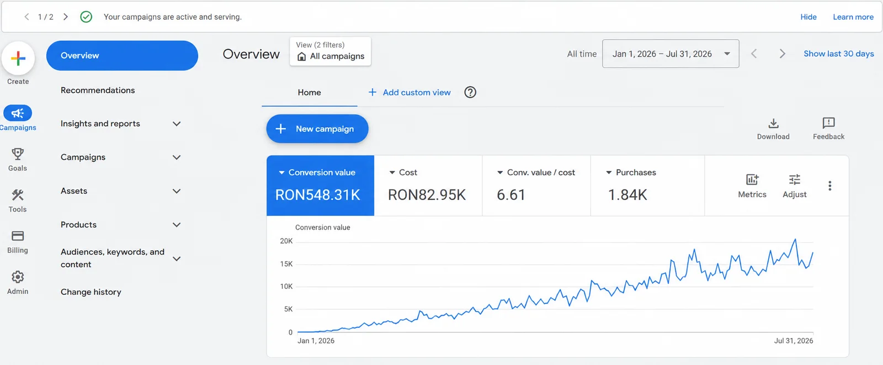Go to next date range arrow

[782, 54]
